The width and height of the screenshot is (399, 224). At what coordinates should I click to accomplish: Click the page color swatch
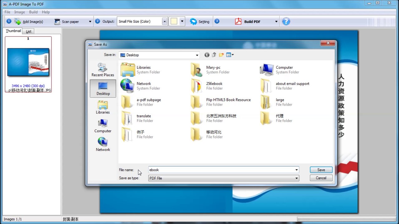point(174,21)
